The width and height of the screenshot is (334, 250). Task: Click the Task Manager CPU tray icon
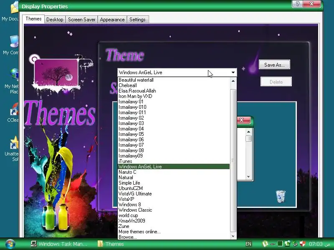coord(280,244)
